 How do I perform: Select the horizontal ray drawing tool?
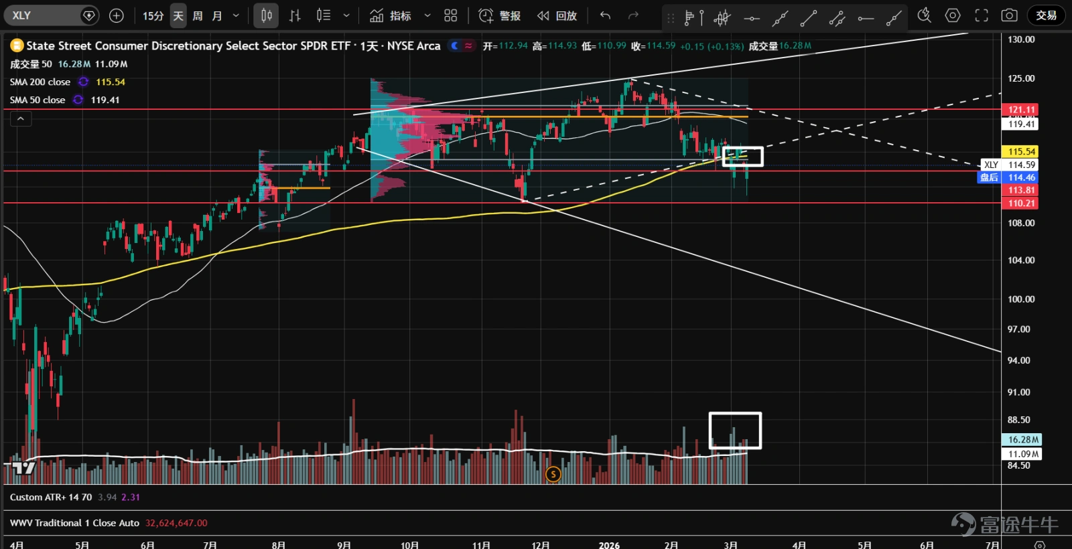tap(866, 18)
